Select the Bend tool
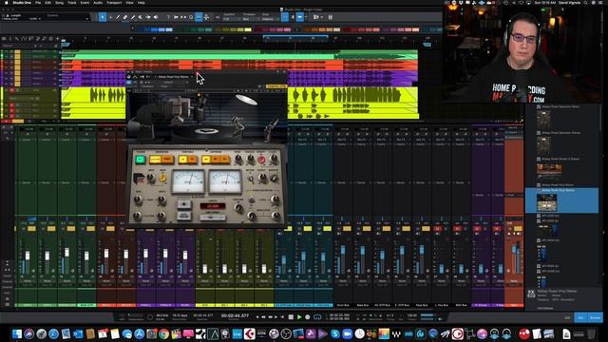608x342 pixels. coord(148,17)
